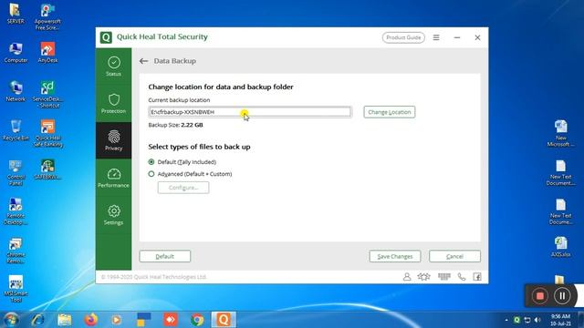Click Save Changes
The height and width of the screenshot is (328, 584).
pyautogui.click(x=395, y=256)
